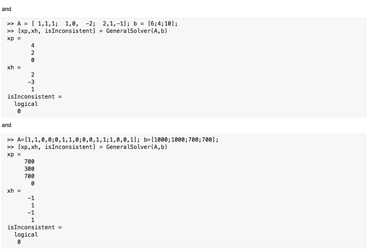Click the GeneralSolver call in the second code block
373x252 pixels.
[87, 147]
